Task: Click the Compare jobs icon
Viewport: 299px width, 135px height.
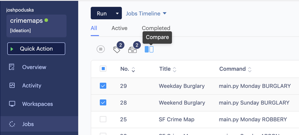Action: click(x=149, y=49)
